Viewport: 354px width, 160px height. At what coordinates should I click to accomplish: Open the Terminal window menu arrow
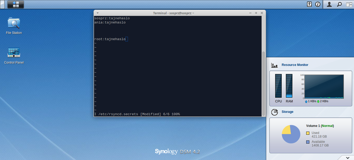(x=97, y=13)
